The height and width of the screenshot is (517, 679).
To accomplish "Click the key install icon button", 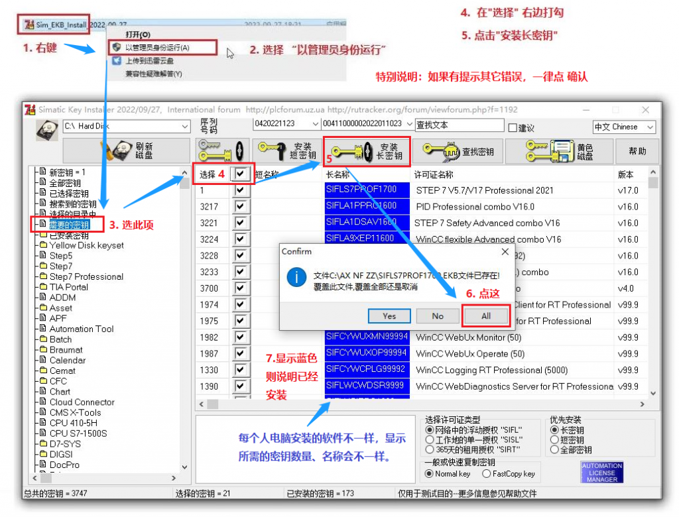I will 222,151.
